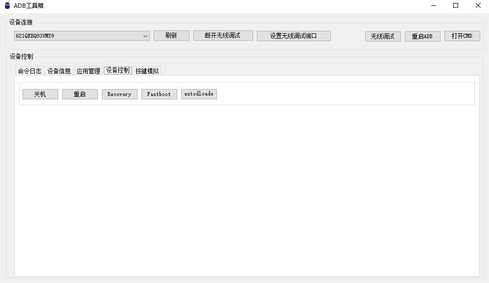The image size is (489, 283).
Task: Restart ADB using the 重启ADB button
Action: click(x=422, y=36)
